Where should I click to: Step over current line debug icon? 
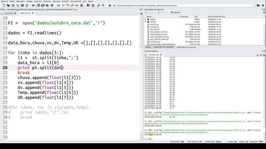coord(63,5)
